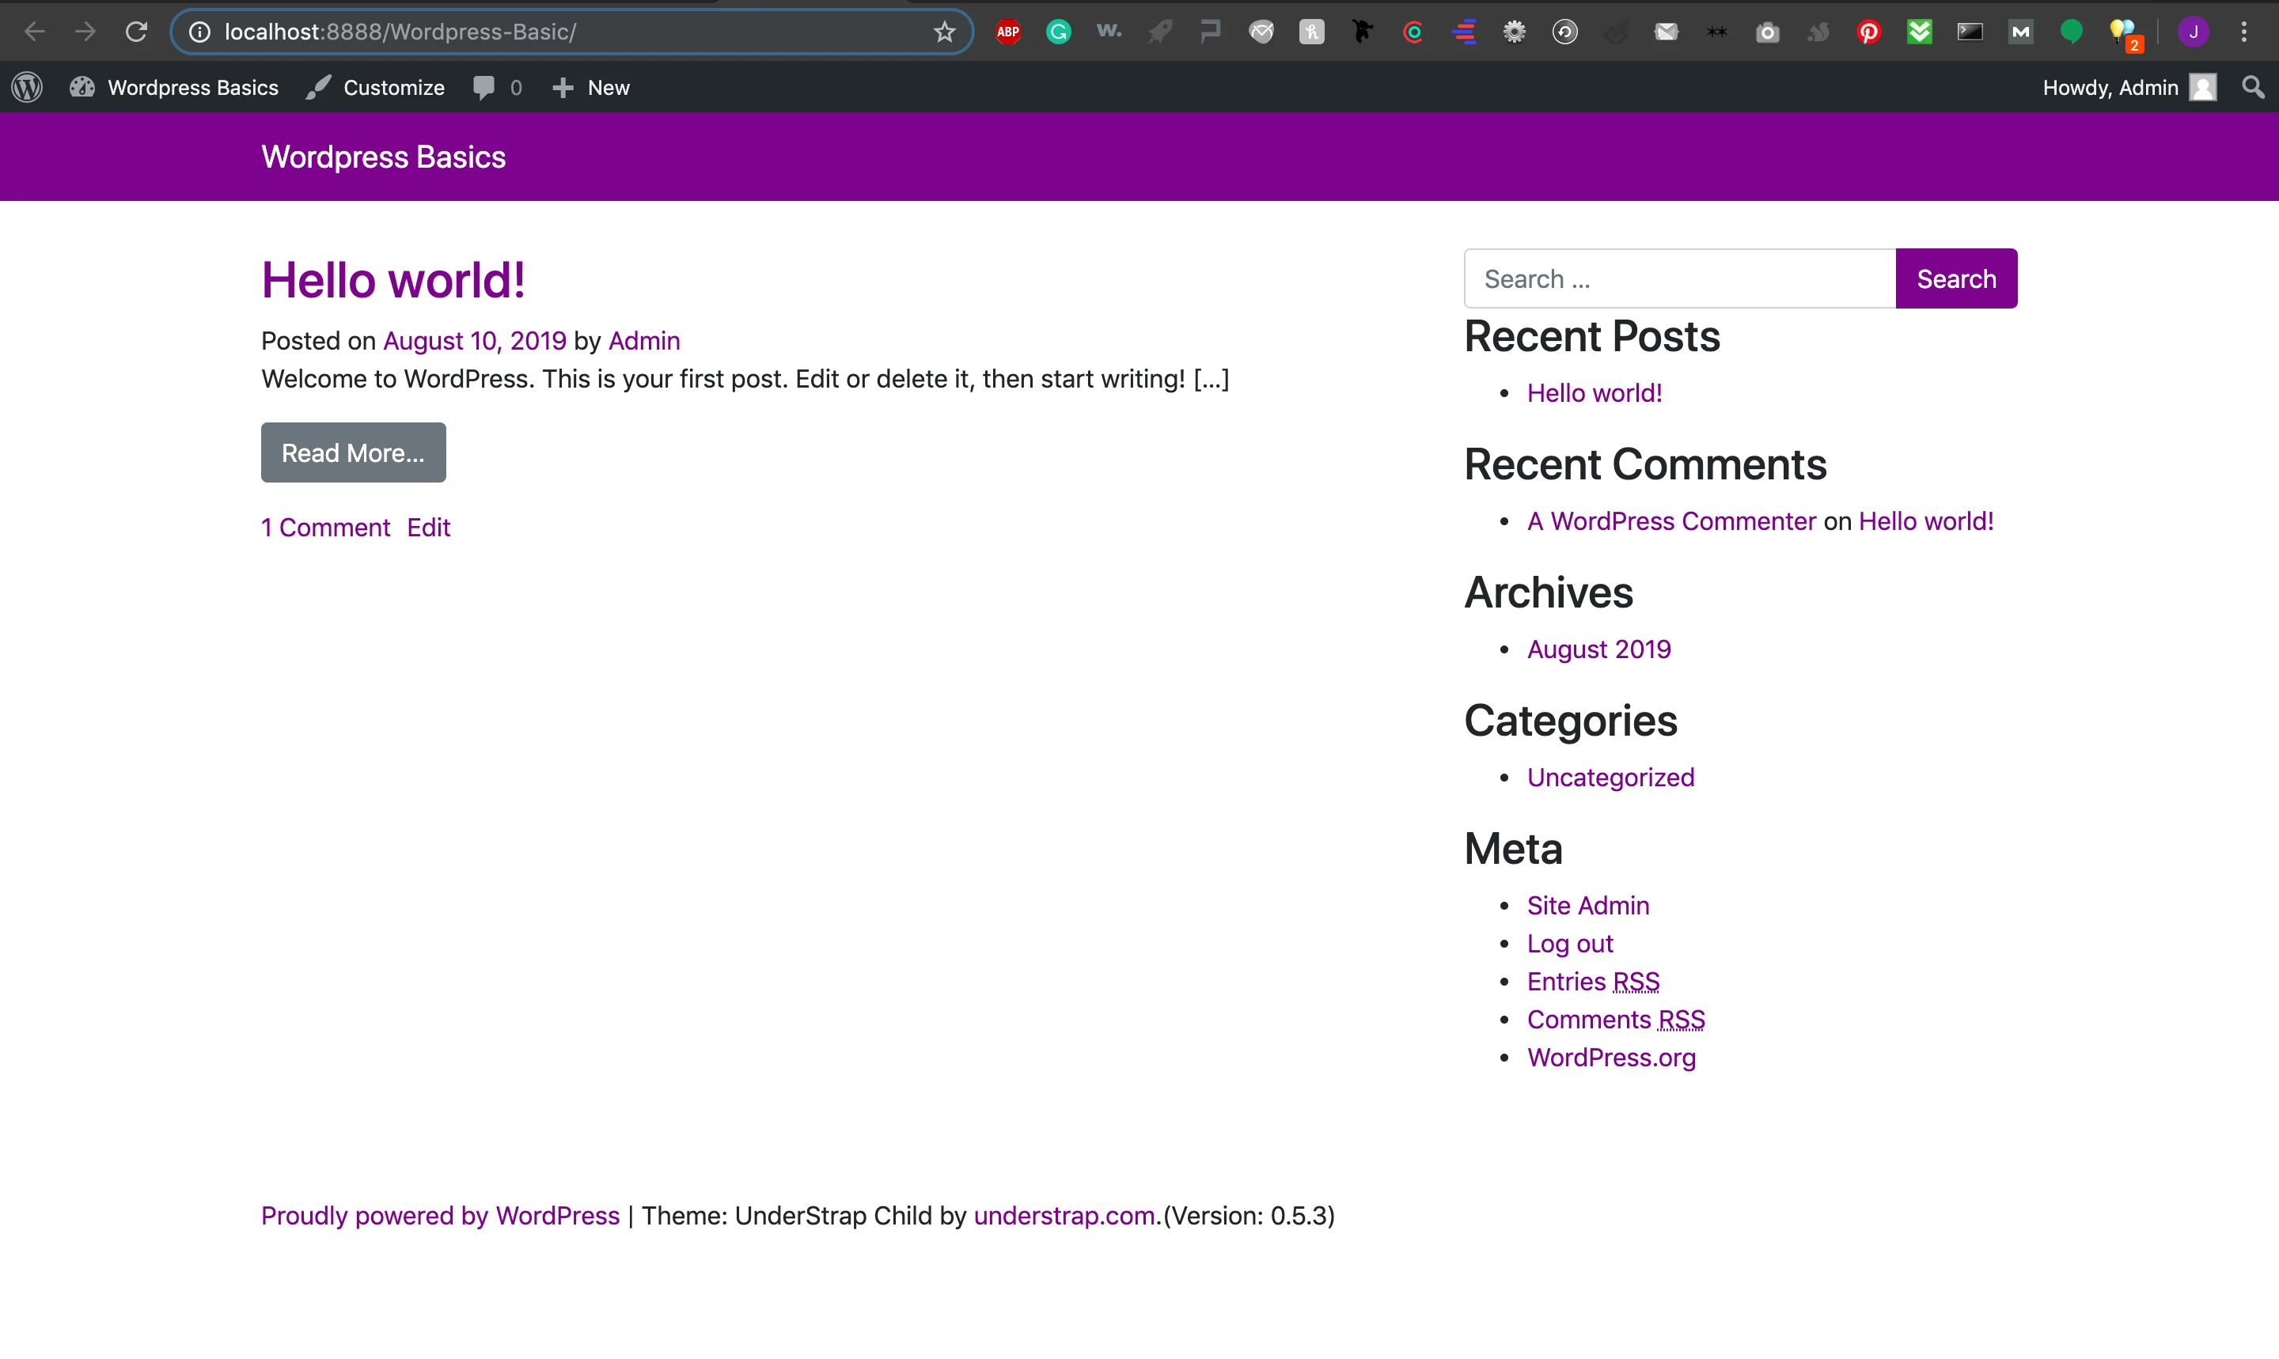
Task: Open the admin bar search magnifier icon
Action: [x=2252, y=88]
